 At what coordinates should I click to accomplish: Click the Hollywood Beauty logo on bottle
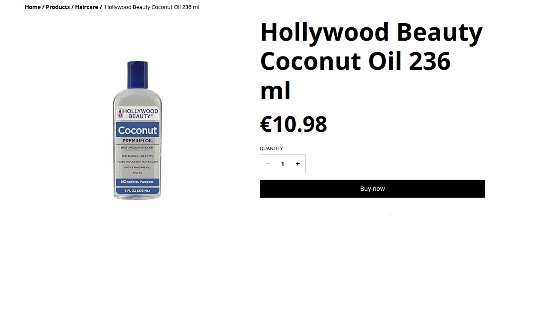[x=138, y=113]
